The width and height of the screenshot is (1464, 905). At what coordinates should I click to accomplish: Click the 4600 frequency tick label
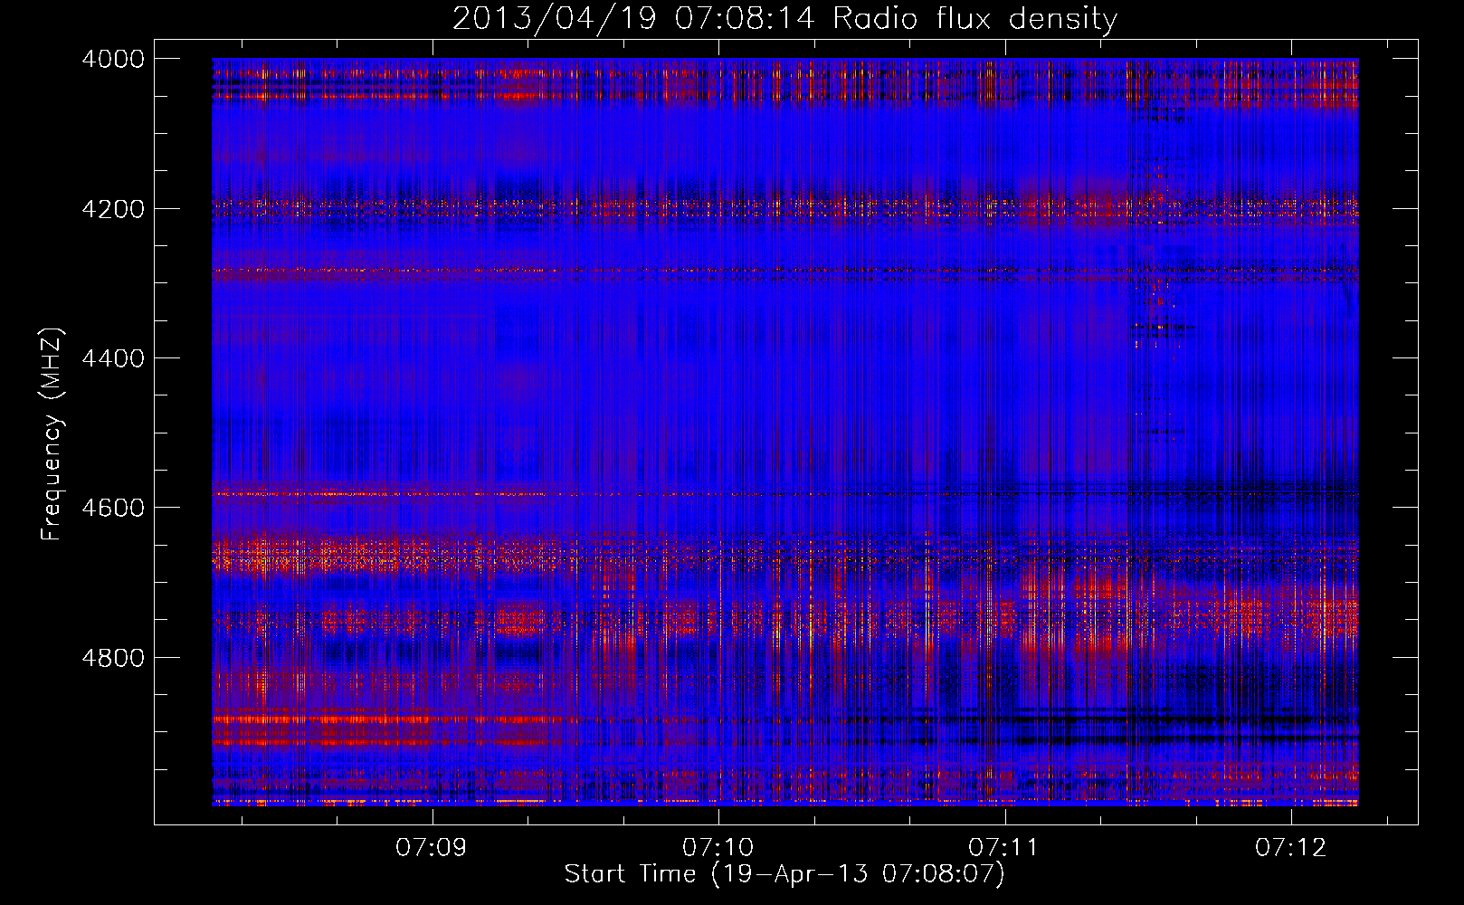(x=113, y=508)
